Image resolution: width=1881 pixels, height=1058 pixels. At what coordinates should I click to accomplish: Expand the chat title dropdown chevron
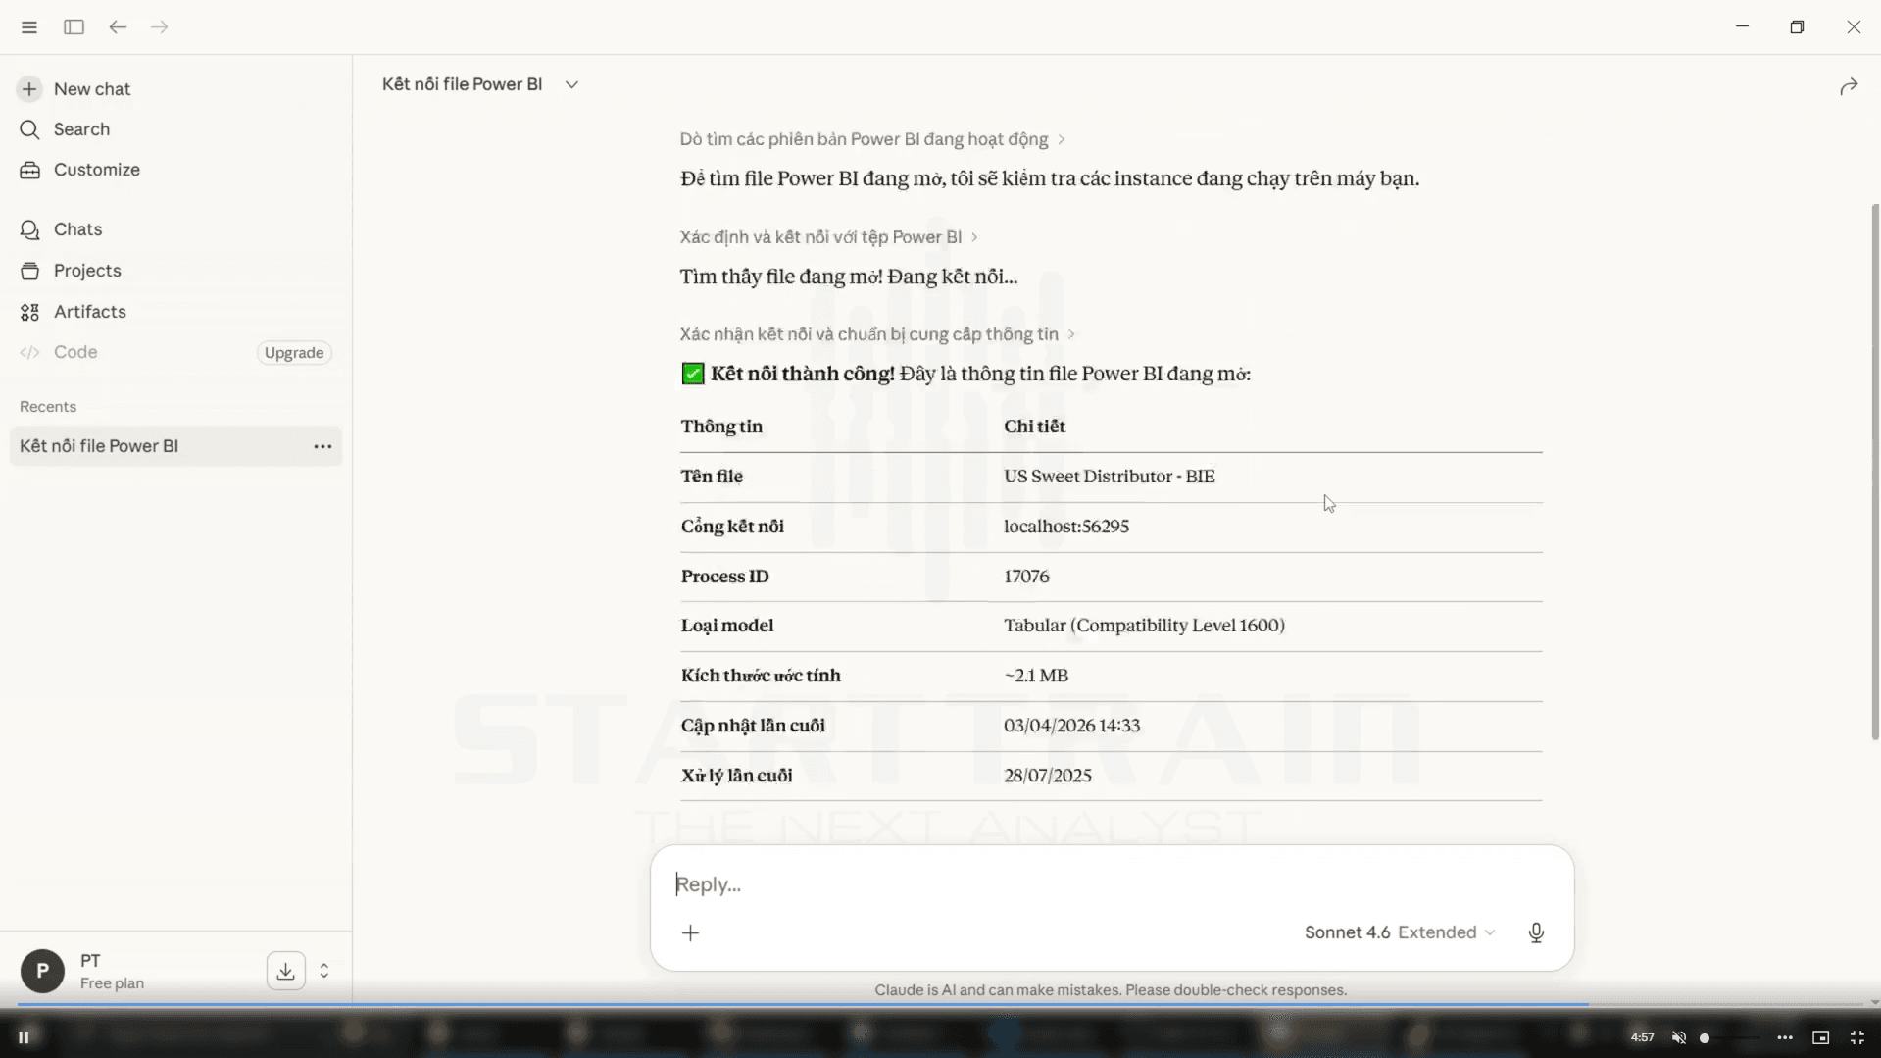coord(571,85)
